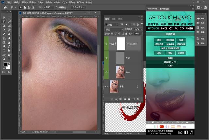This screenshot has width=209, height=140.
Task: Expand the 眼睛 section in Retouch Pro
Action: click(x=170, y=58)
